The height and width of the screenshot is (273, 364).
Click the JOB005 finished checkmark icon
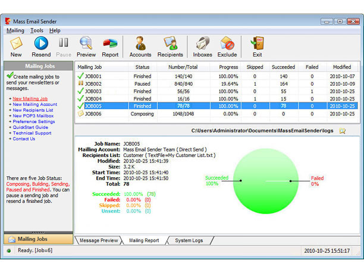pos(80,106)
